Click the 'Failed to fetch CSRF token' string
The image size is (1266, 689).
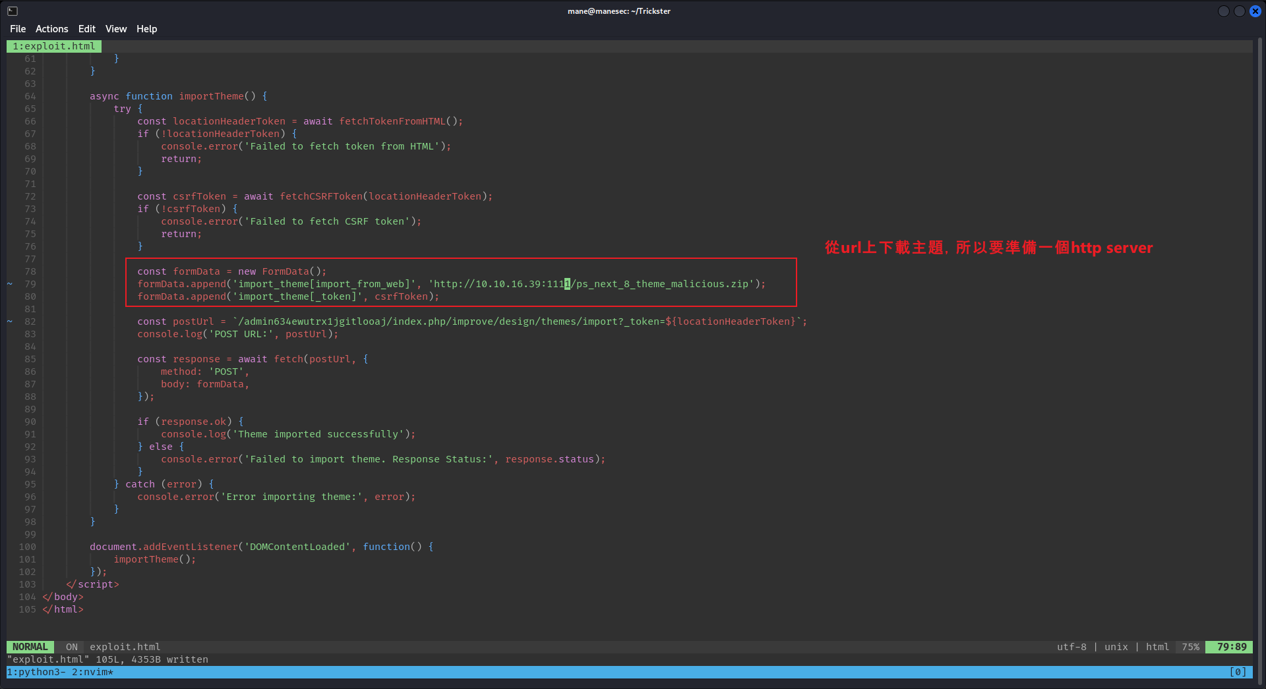click(327, 221)
